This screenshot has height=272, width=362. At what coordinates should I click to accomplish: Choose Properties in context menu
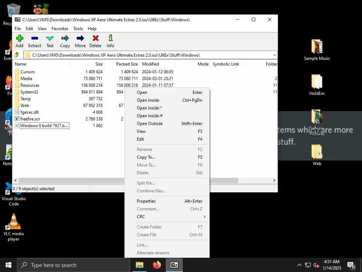click(167, 201)
